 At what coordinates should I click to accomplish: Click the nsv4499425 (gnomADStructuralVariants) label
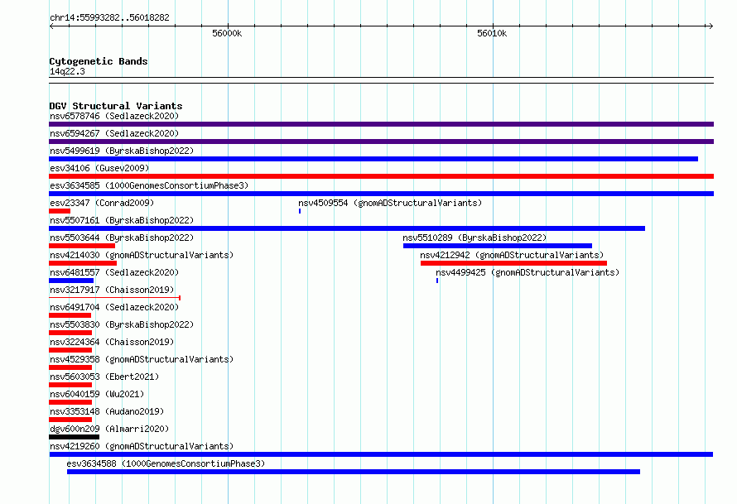point(527,272)
